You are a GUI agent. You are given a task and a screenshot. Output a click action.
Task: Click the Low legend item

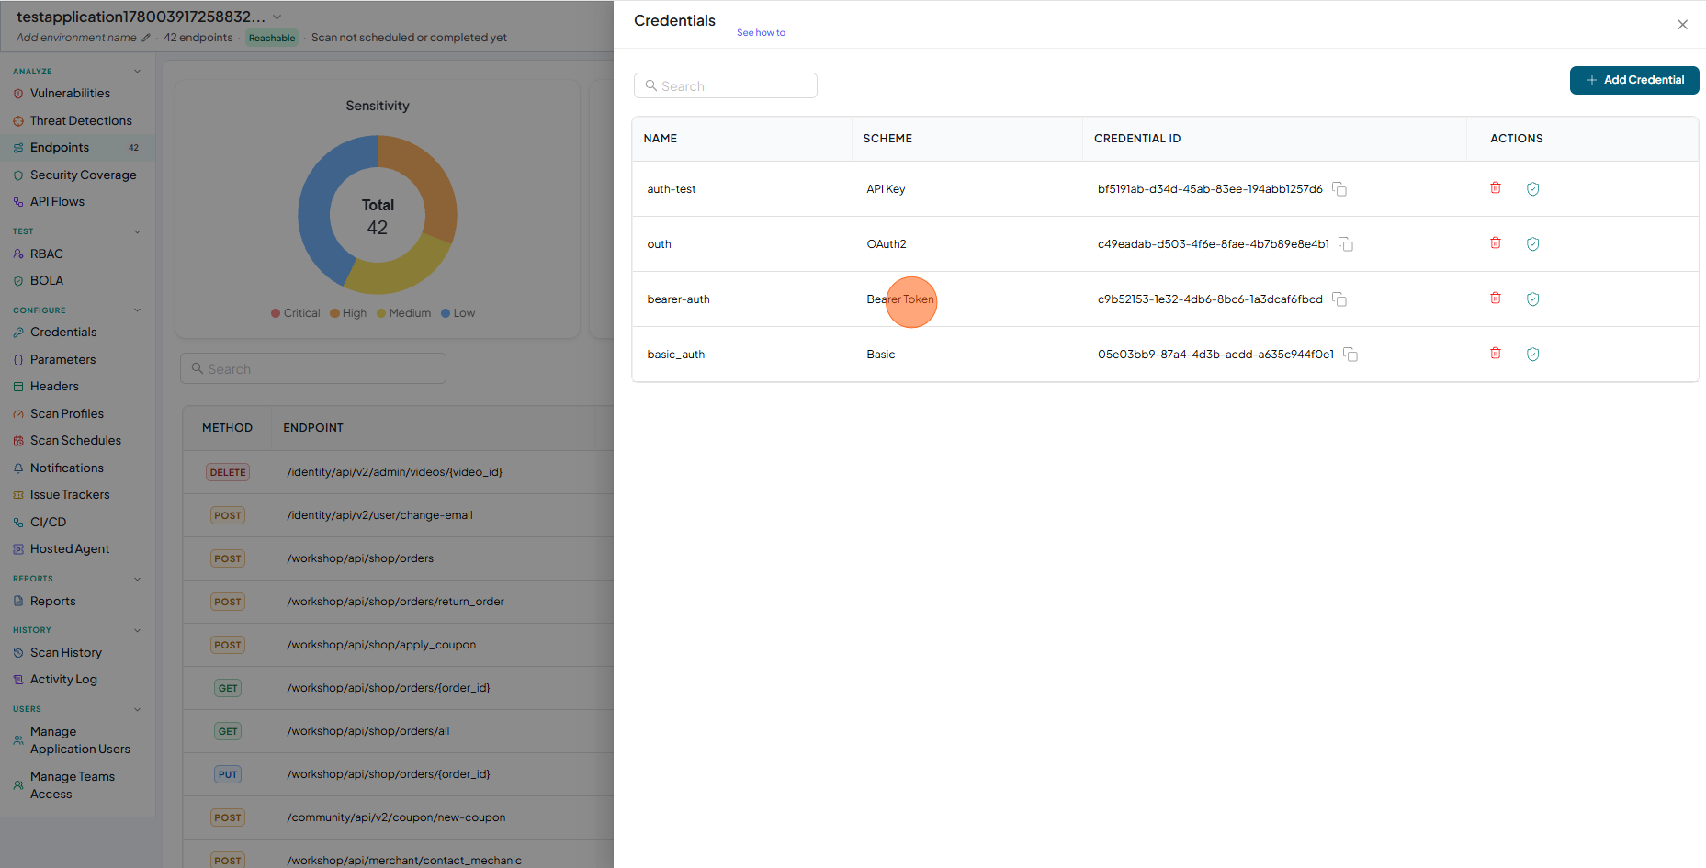(458, 313)
